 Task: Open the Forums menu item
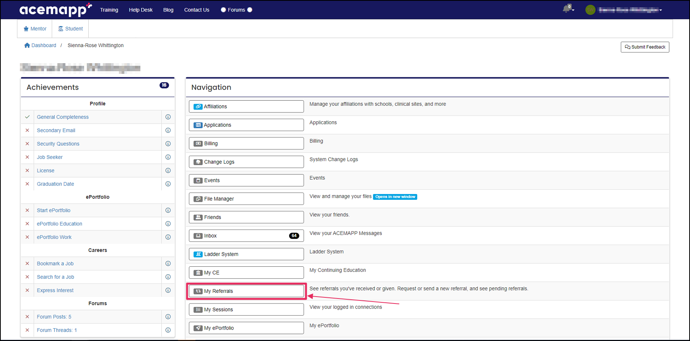click(236, 10)
